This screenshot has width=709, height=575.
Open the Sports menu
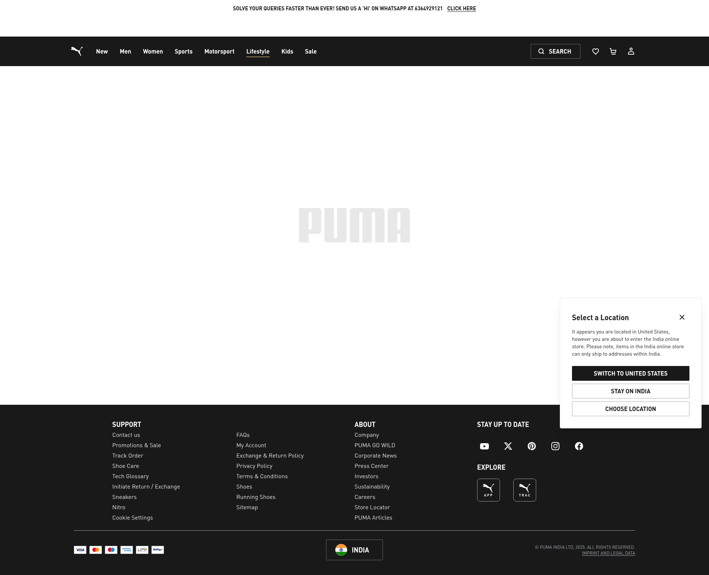(184, 51)
